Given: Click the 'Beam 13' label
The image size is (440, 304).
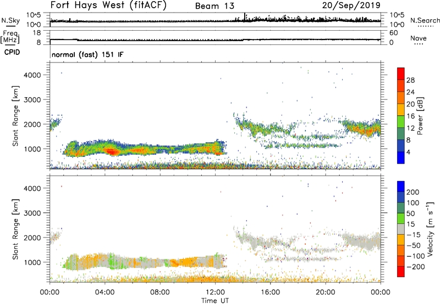Looking at the screenshot, I should tap(215, 6).
